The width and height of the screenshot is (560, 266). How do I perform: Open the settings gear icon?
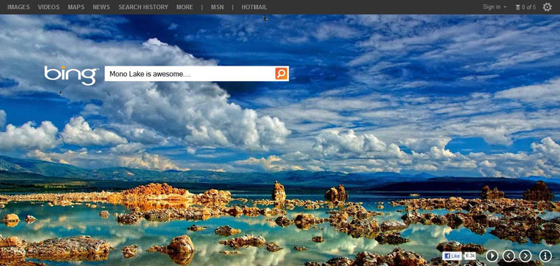tap(547, 7)
